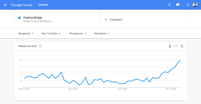Open the Google apps grid
The image size is (201, 104).
click(x=188, y=5)
